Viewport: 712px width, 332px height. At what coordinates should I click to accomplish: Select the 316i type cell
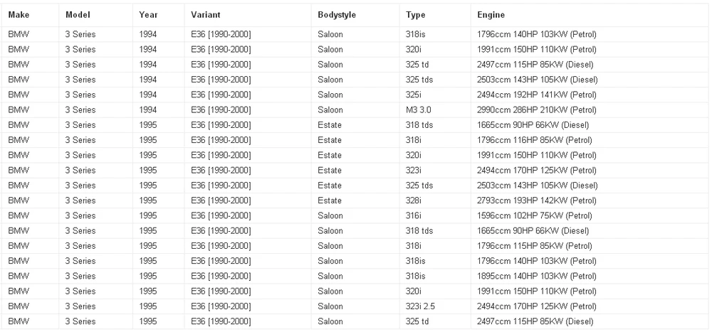pyautogui.click(x=413, y=215)
